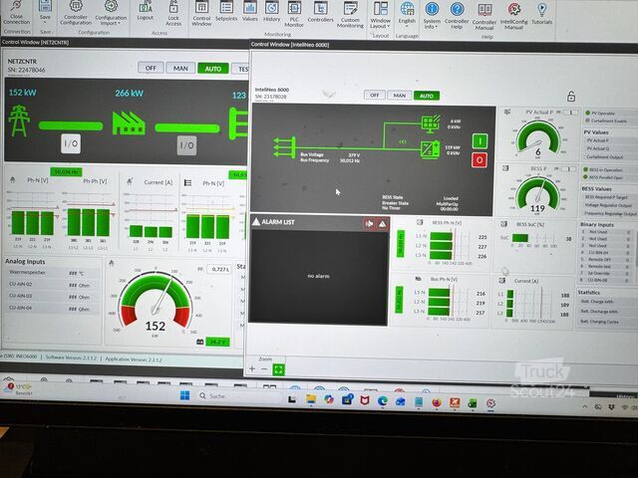Set InteliNeo 6000 to OFF mode
The image size is (638, 478).
pos(375,96)
